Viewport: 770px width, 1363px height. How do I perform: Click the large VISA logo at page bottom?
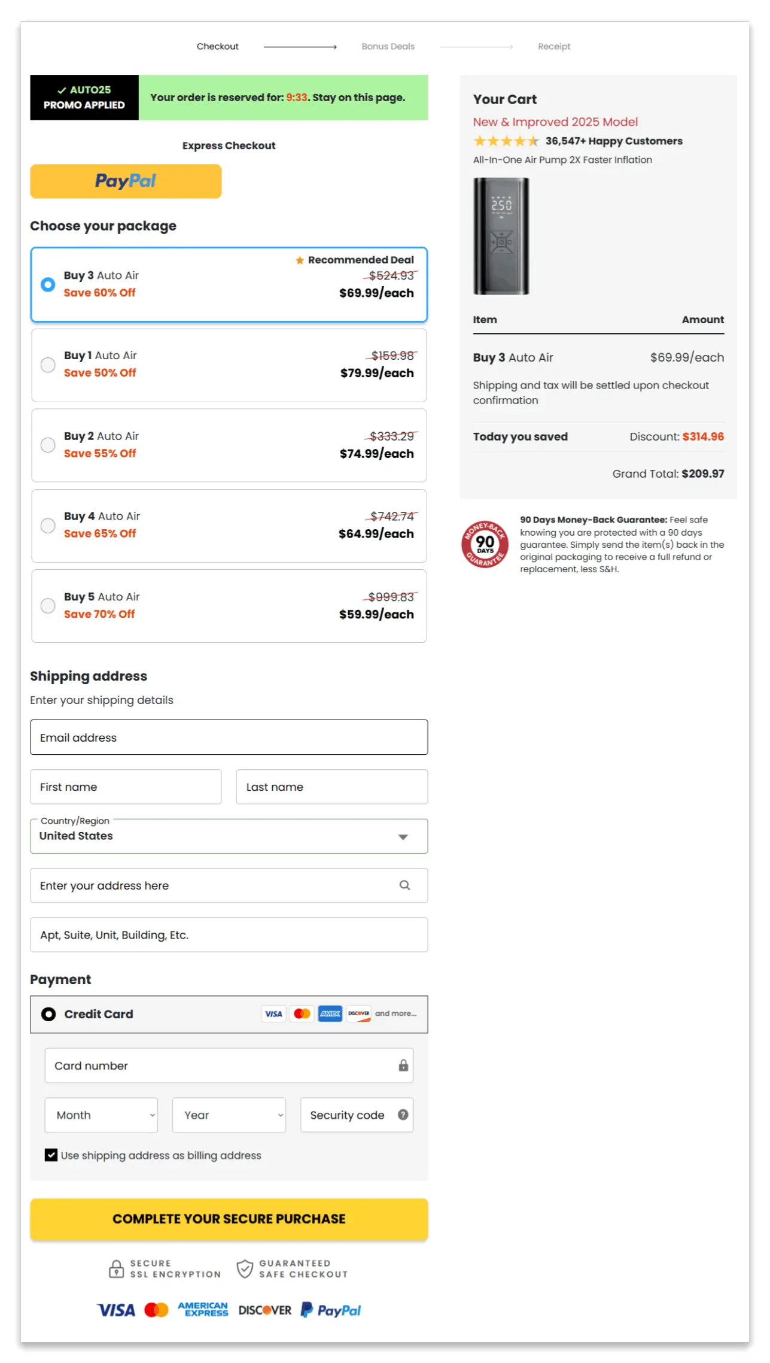pos(116,1310)
